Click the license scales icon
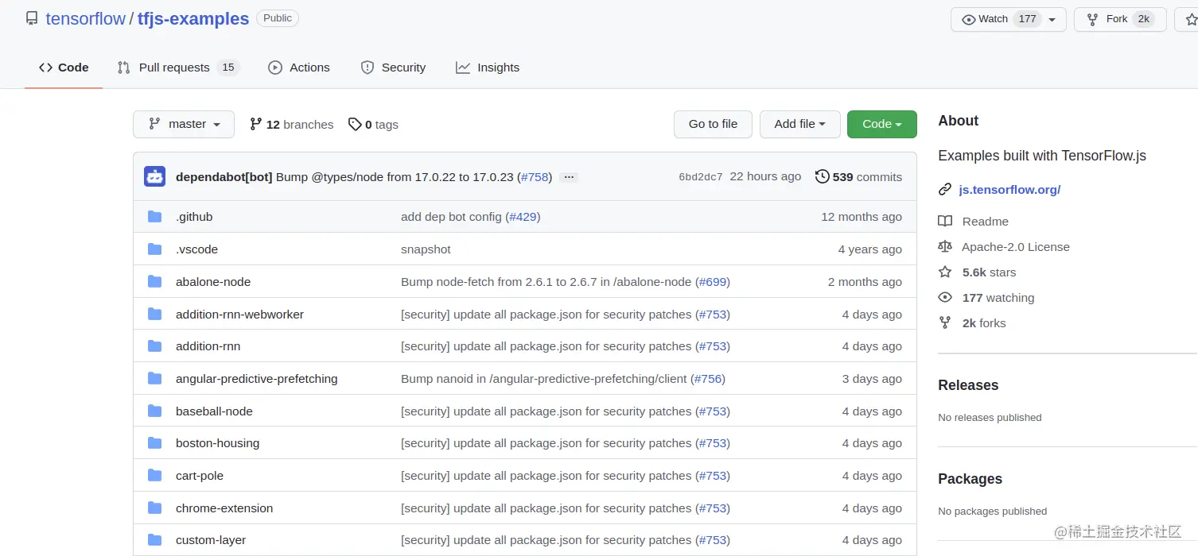1198x556 pixels. coord(945,247)
